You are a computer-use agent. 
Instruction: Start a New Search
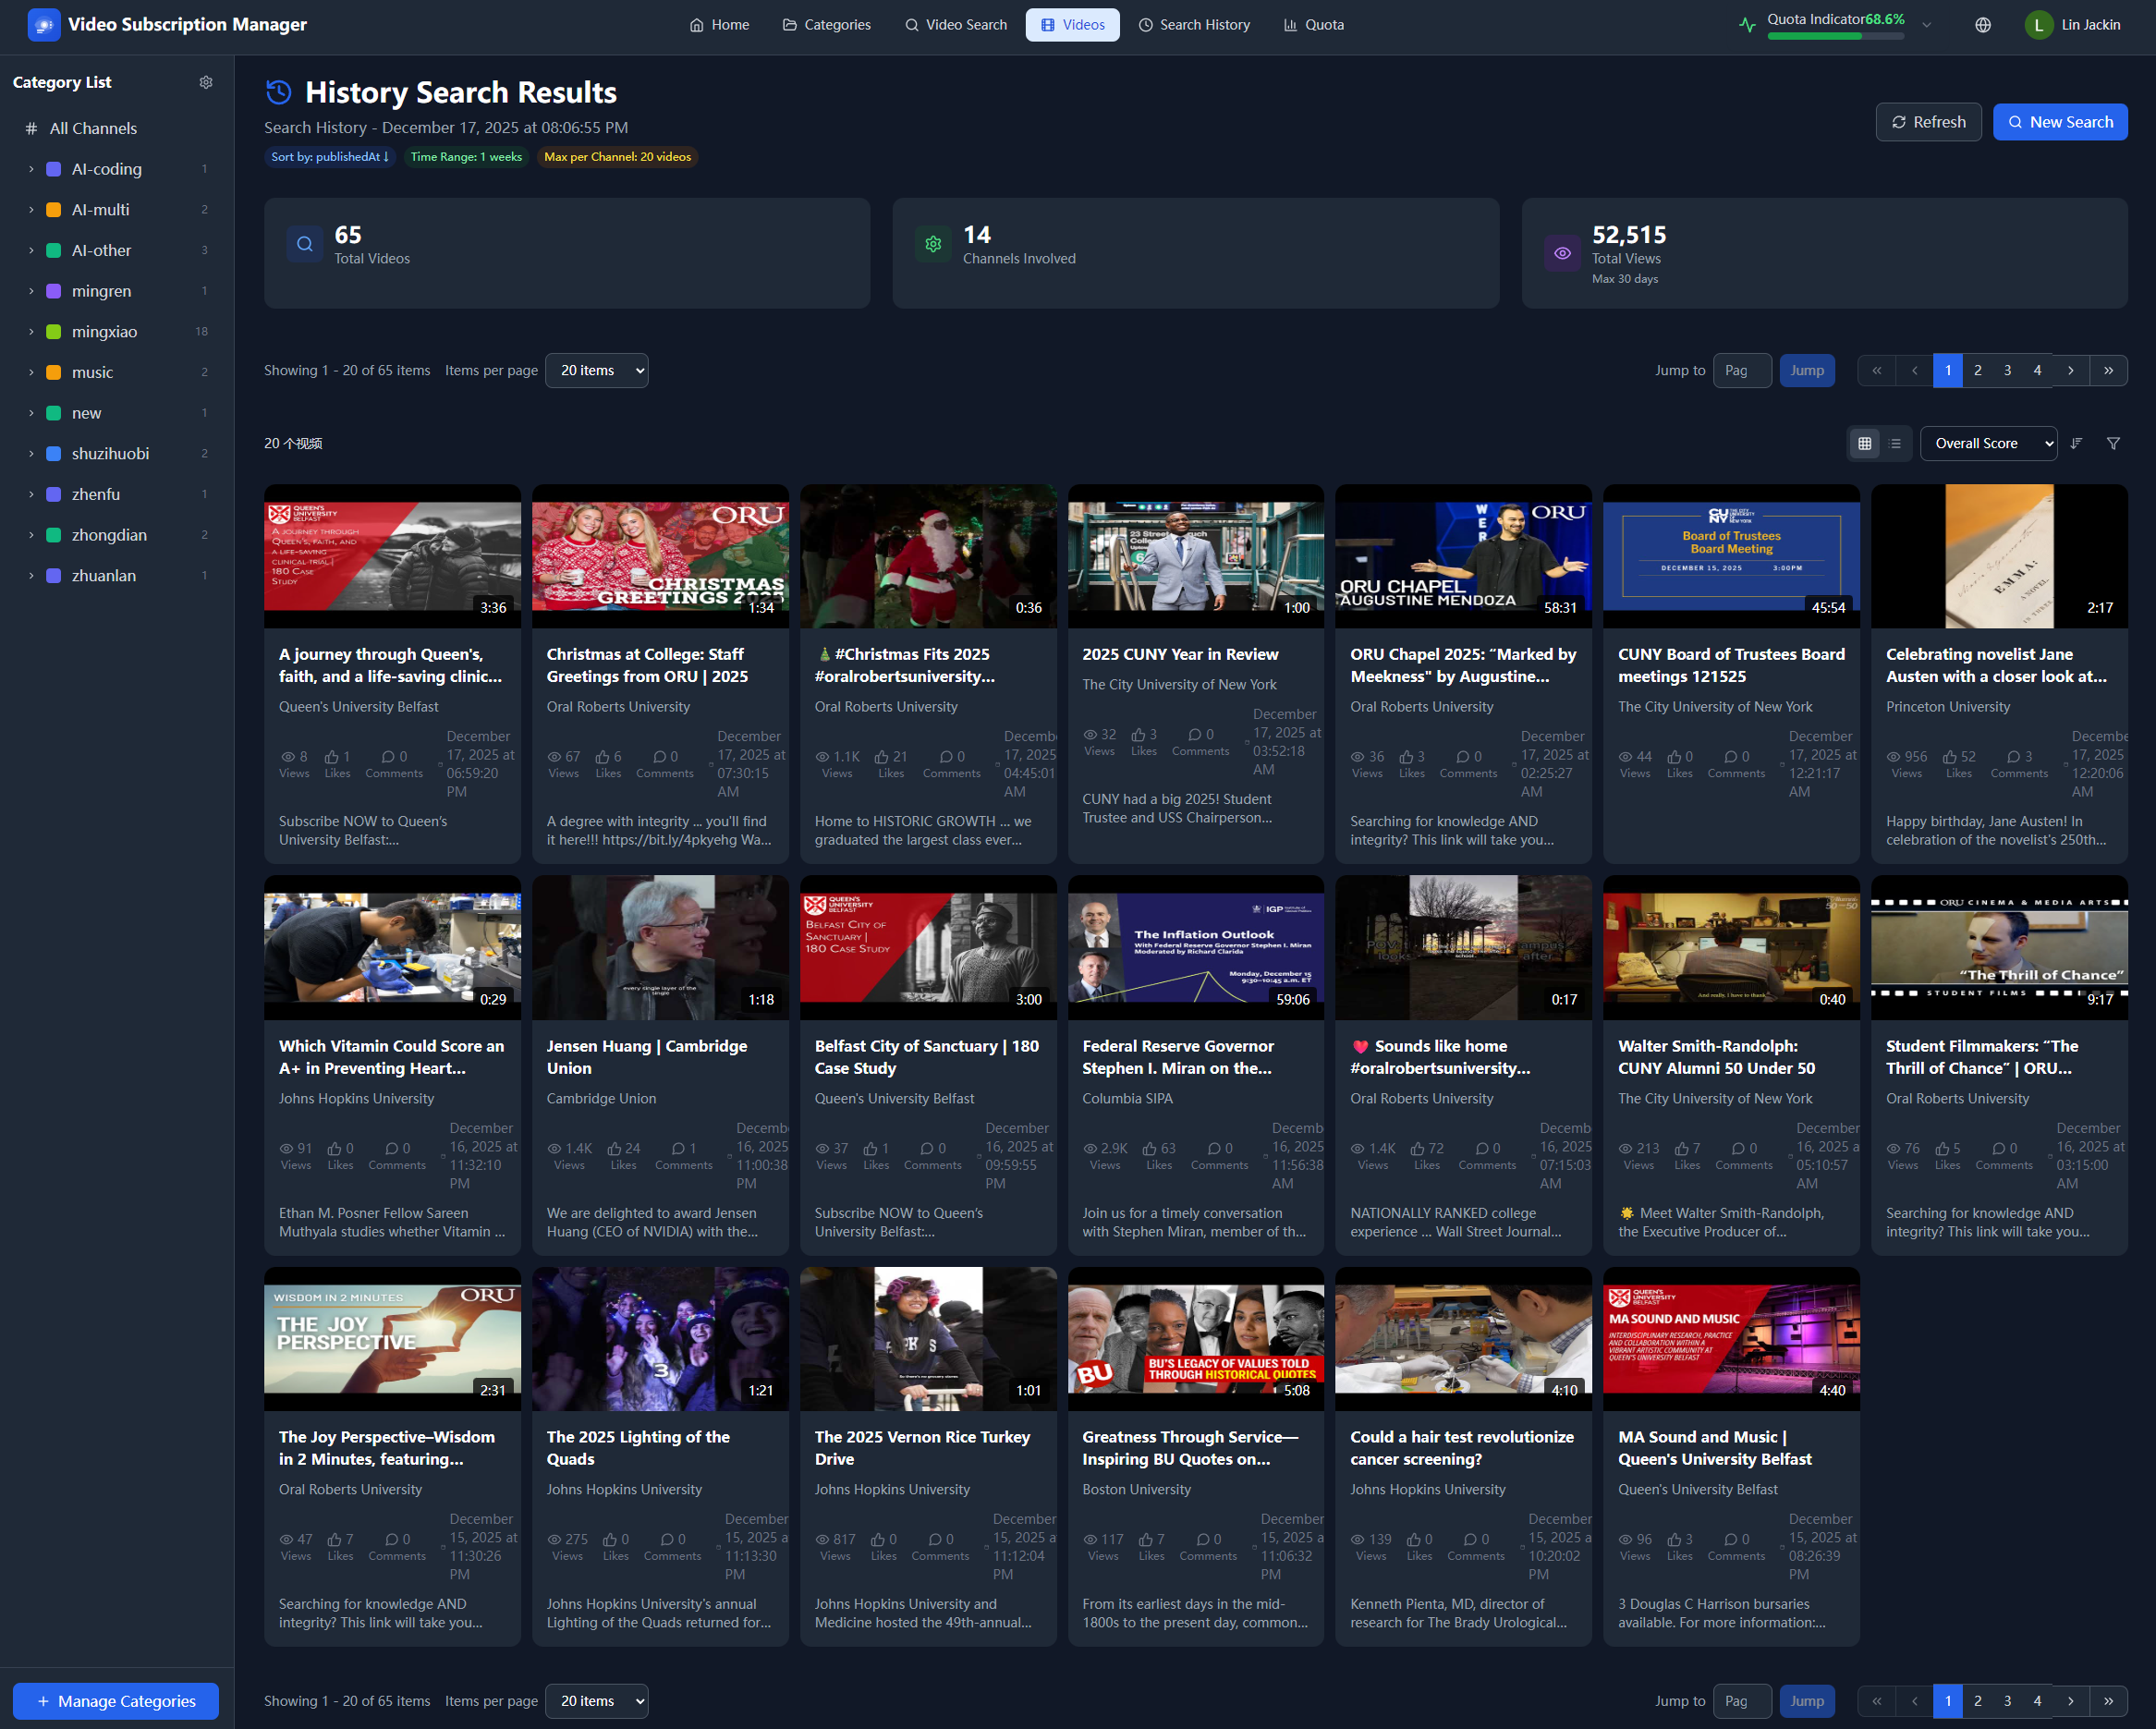(x=2060, y=122)
